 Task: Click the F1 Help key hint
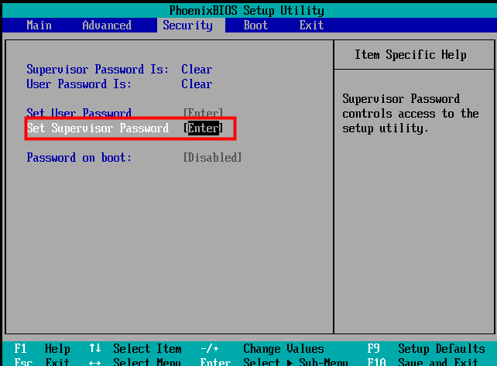pyautogui.click(x=42, y=349)
